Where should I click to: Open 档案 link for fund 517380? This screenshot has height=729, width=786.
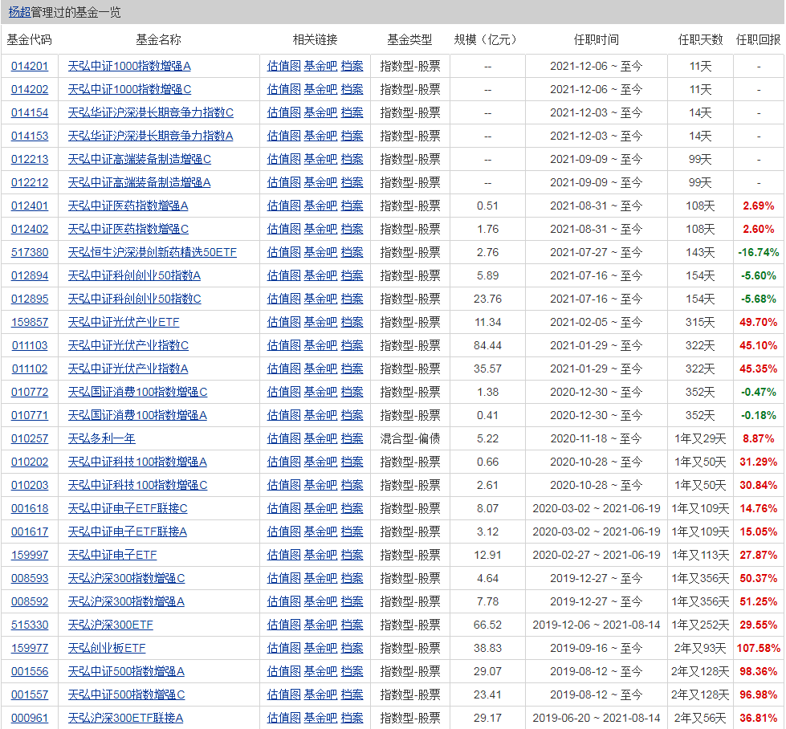point(352,252)
